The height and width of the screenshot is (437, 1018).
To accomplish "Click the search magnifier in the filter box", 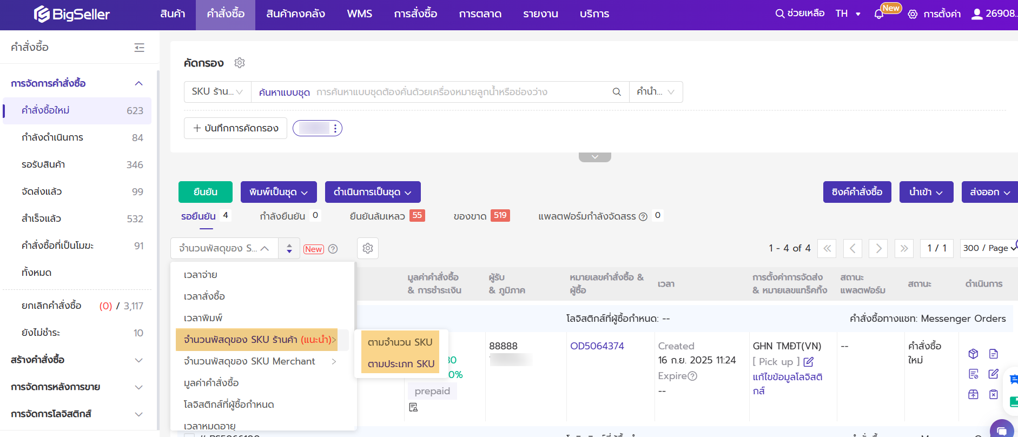I will click(x=616, y=92).
